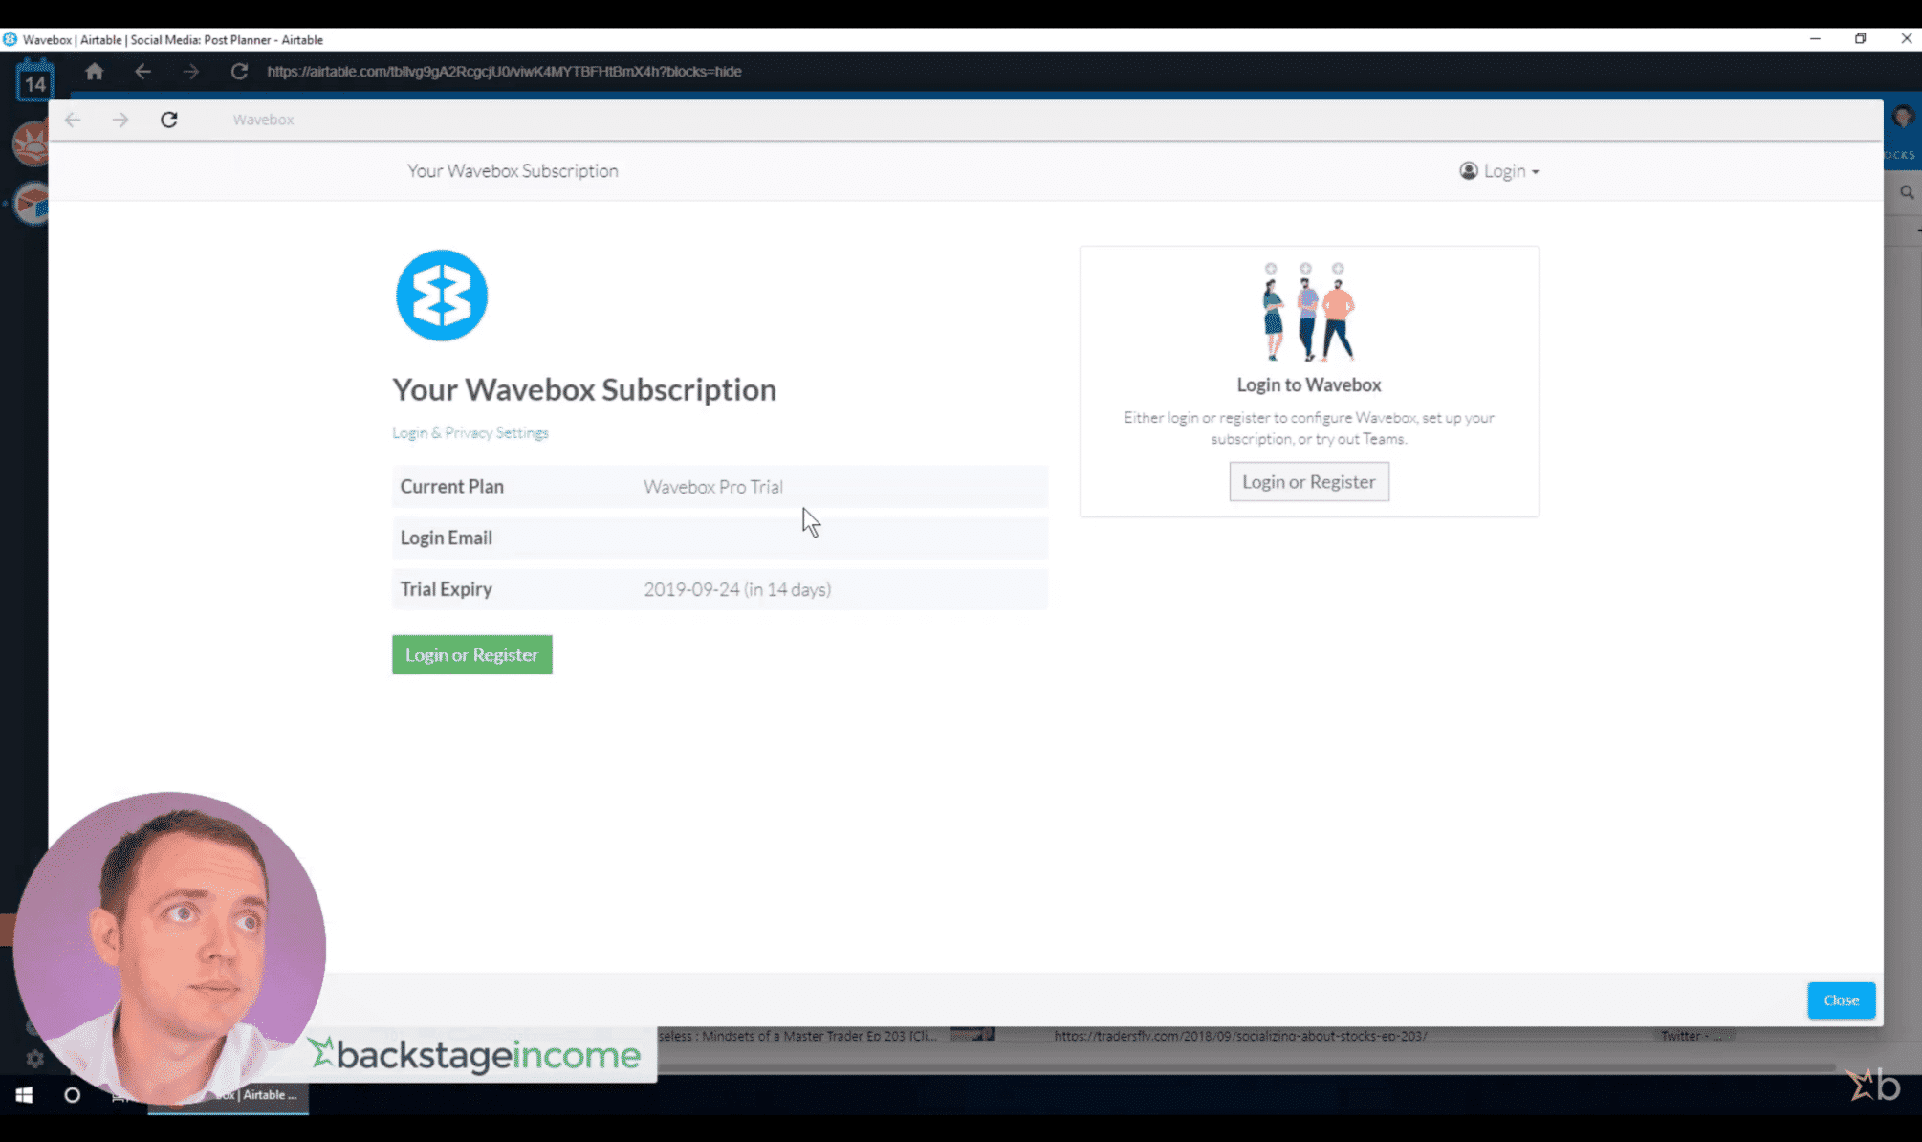The image size is (1922, 1142).
Task: Click the Airtable URL address field
Action: [504, 72]
